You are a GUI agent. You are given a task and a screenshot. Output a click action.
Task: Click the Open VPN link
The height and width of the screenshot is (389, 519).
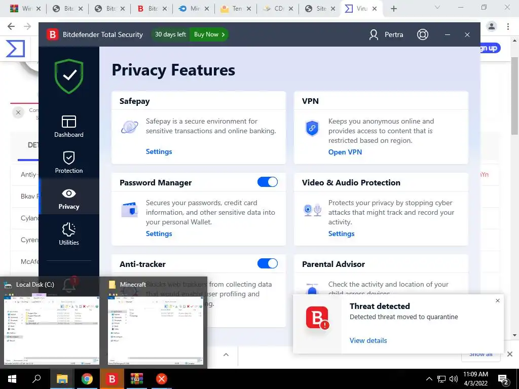tap(345, 152)
